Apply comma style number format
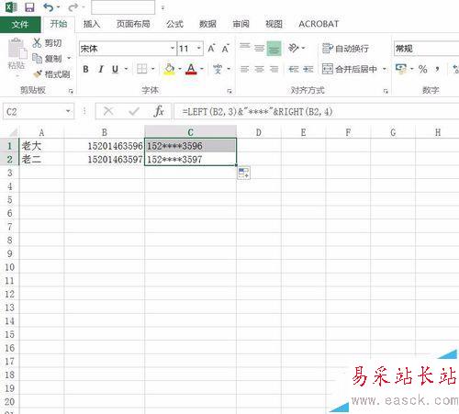This screenshot has height=414, width=459. (438, 69)
